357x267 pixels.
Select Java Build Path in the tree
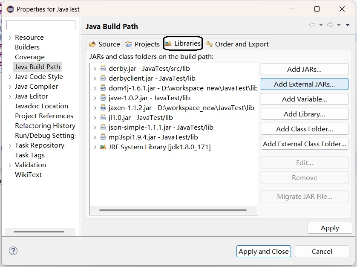click(x=37, y=67)
